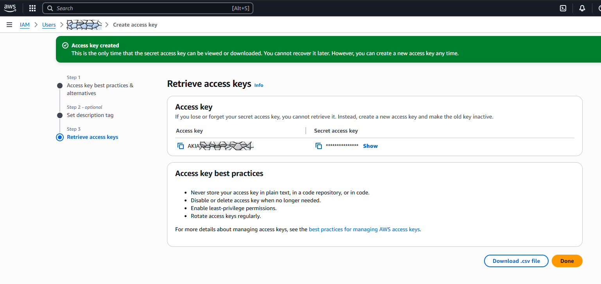Click the orange Done button
The width and height of the screenshot is (601, 284).
click(567, 261)
